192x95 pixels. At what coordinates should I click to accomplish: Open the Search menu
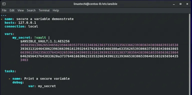click(x=31, y=10)
